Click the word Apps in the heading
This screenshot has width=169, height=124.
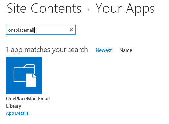click(140, 9)
